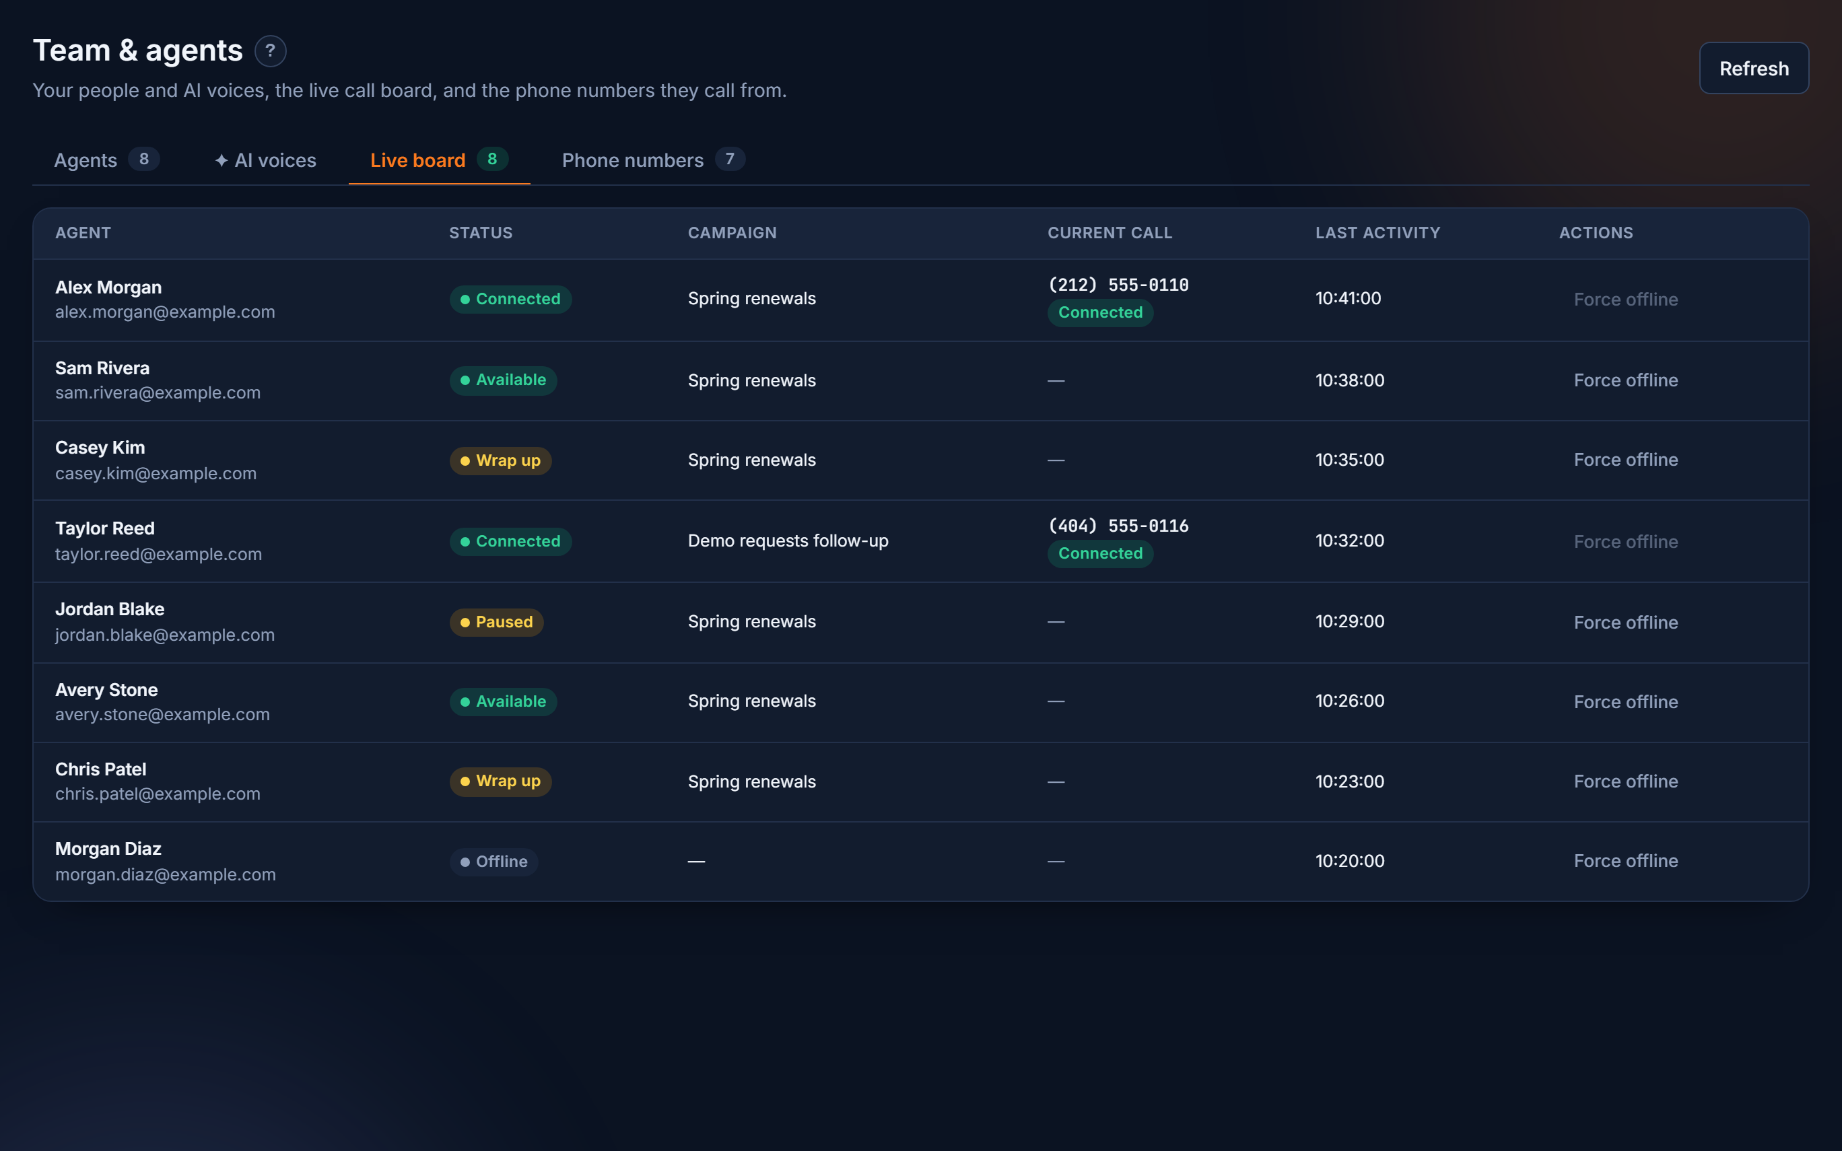Viewport: 1842px width, 1151px height.
Task: Click the 10:41:00 last activity time
Action: click(x=1348, y=298)
